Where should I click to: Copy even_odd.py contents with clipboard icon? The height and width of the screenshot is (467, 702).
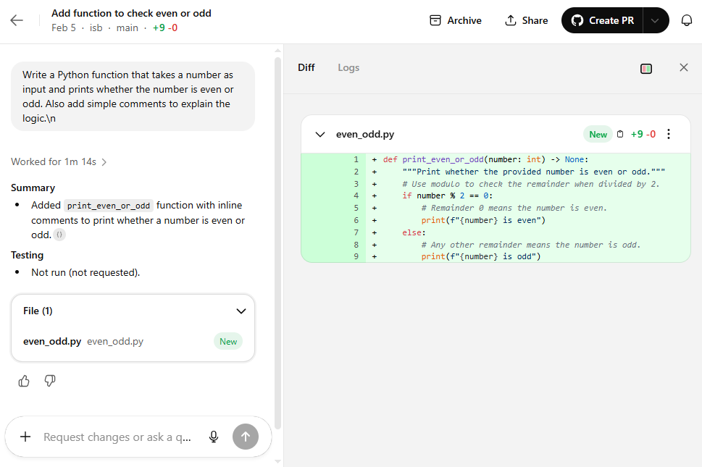[619, 134]
